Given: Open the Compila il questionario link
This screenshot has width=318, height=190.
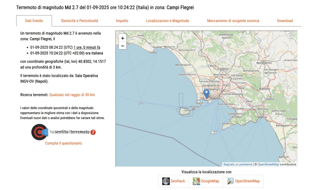Looking at the screenshot, I should tap(64, 143).
